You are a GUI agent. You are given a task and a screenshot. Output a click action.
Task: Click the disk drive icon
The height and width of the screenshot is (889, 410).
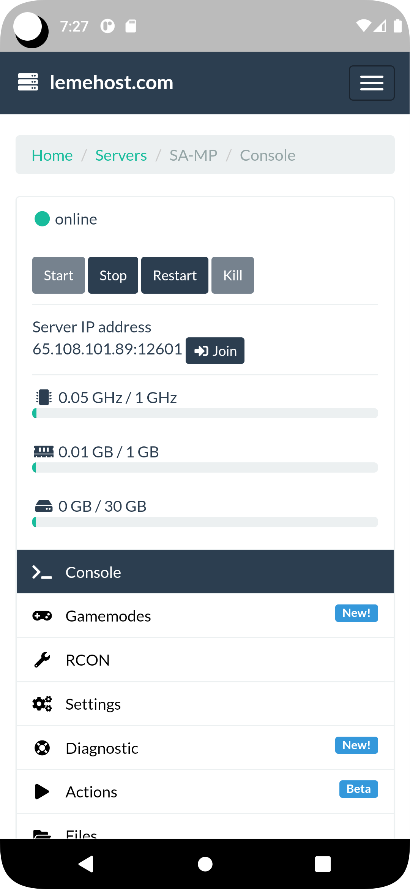44,506
